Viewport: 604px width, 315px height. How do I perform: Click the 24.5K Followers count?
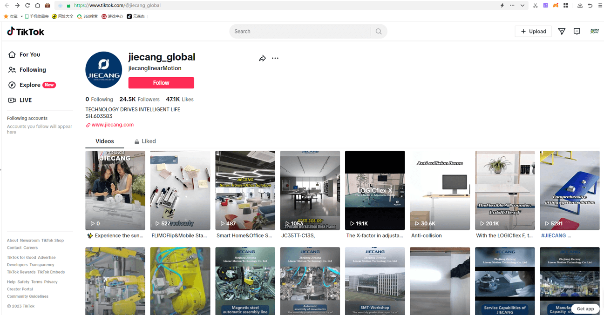click(139, 99)
